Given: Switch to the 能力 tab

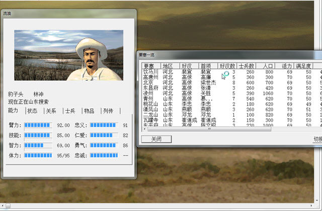Looking at the screenshot, I should pyautogui.click(x=14, y=111).
